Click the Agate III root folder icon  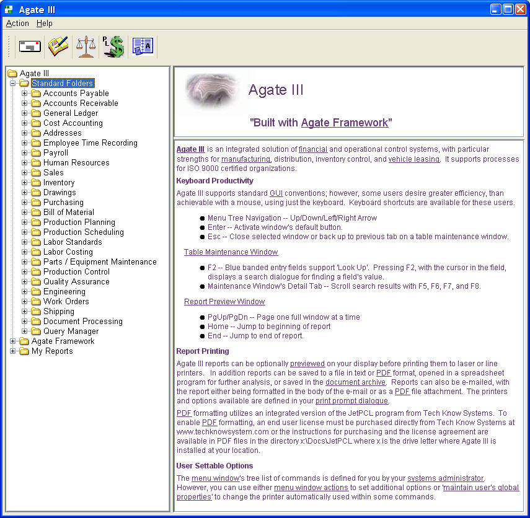(x=12, y=73)
